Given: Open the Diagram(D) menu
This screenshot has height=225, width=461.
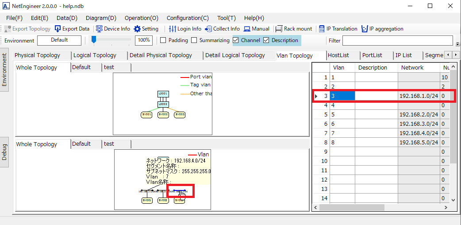Looking at the screenshot, I should click(x=101, y=18).
